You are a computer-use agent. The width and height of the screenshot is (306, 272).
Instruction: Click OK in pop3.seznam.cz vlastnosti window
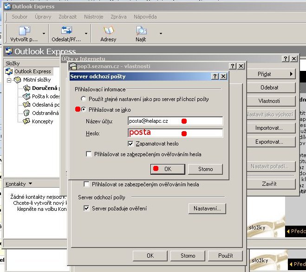[x=150, y=256]
